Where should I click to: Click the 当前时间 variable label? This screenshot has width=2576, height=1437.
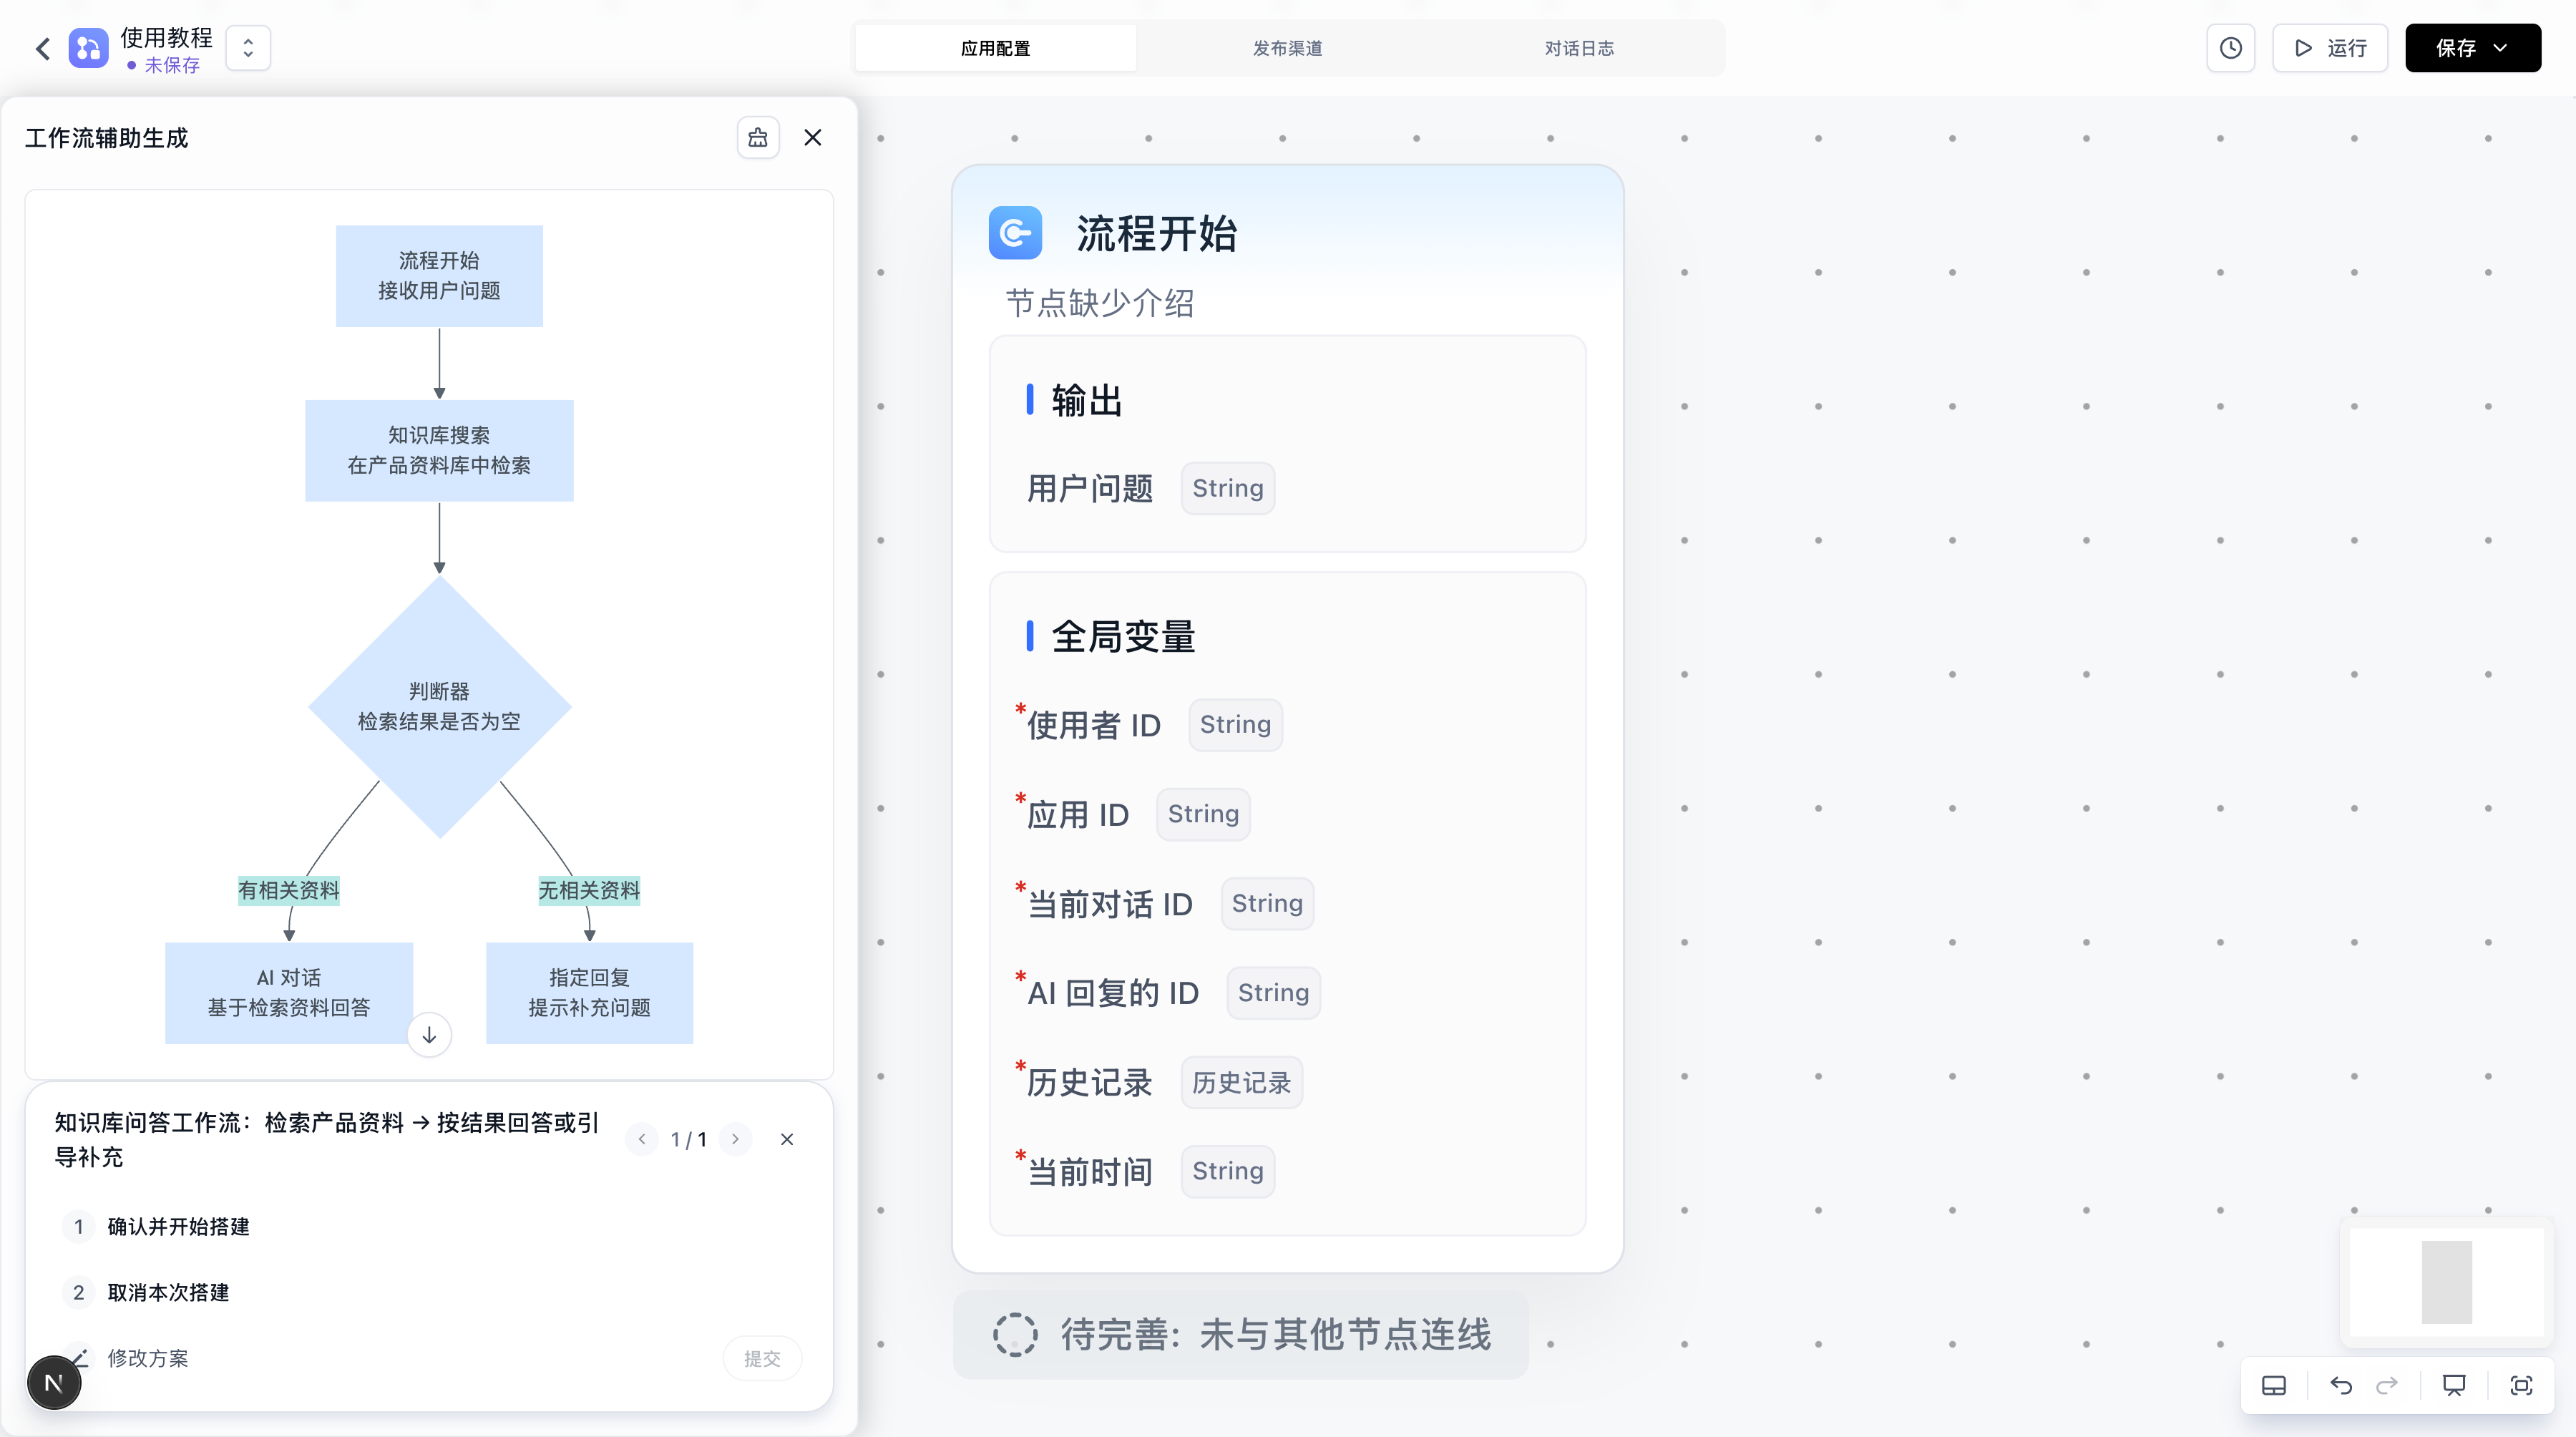click(1090, 1171)
